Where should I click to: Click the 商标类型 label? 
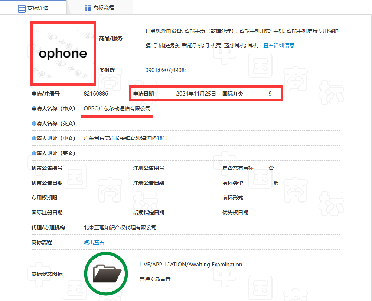(233, 183)
